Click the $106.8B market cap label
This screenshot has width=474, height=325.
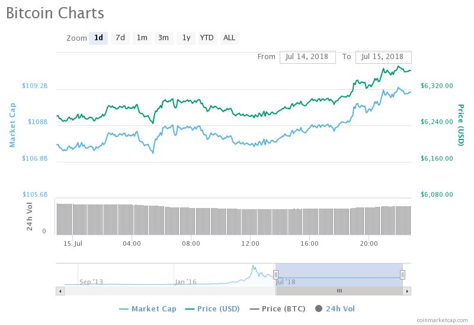[x=35, y=158]
